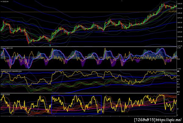Click the 23.6 level on stochRSI scale

[178, 87]
